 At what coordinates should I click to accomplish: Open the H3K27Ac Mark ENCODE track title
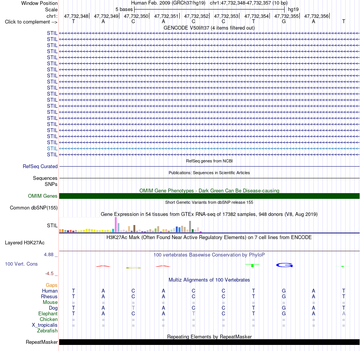coord(209,237)
